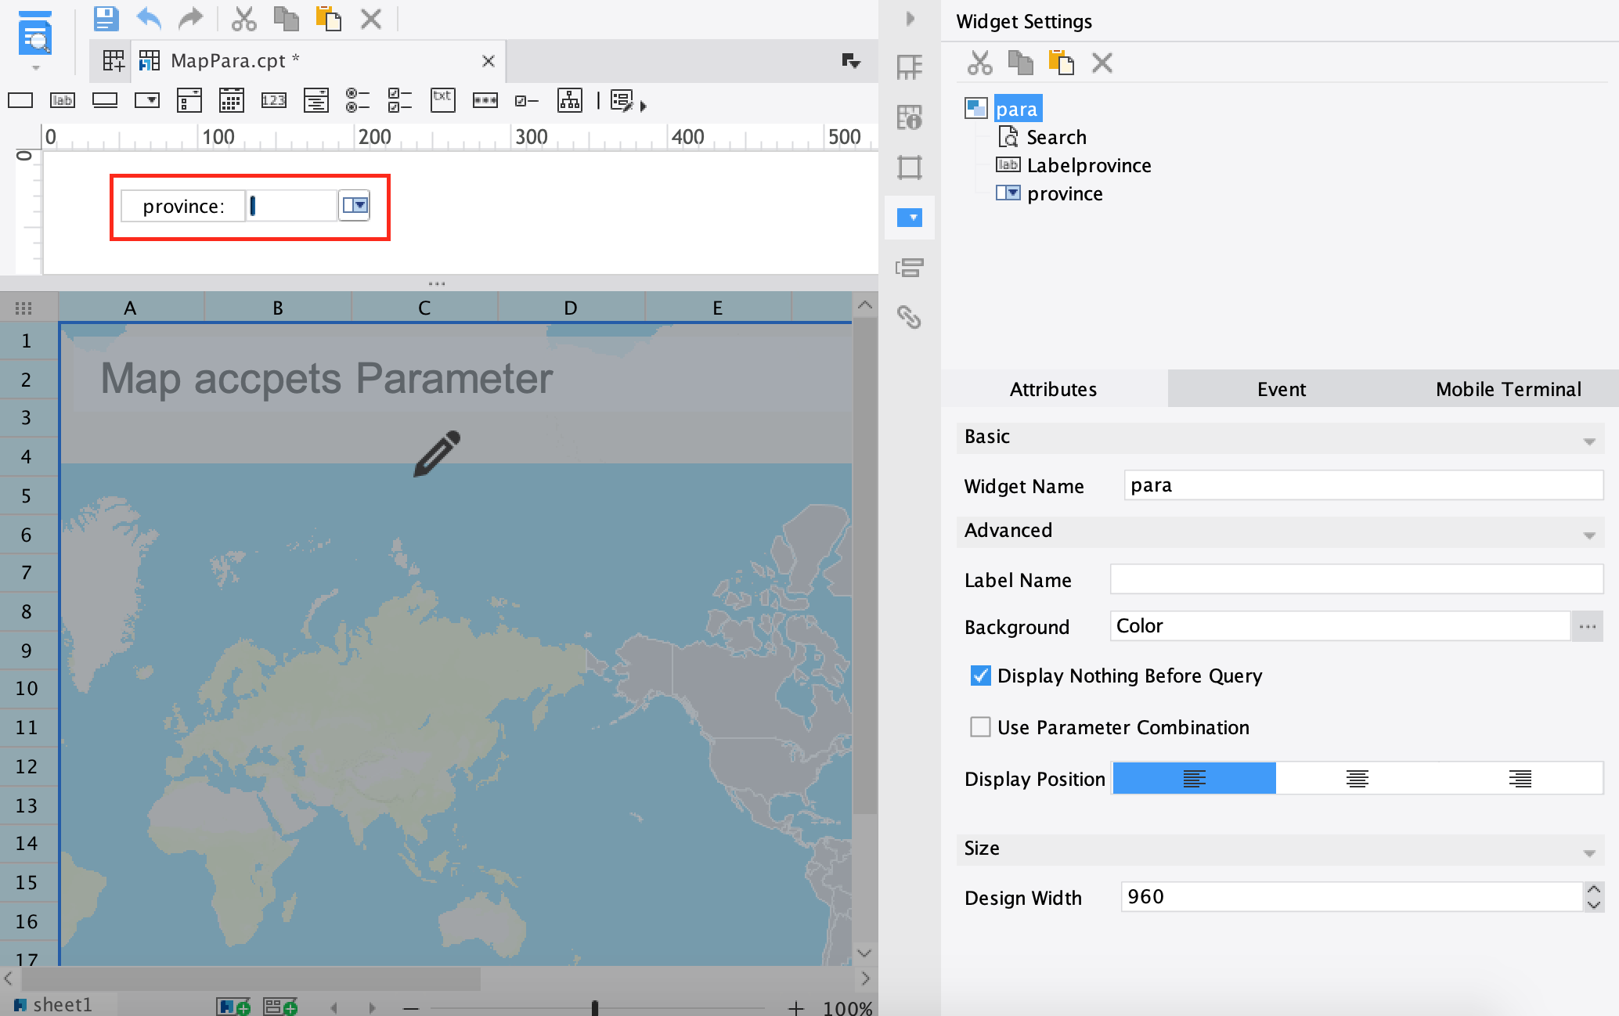Switch to the Event tab
The height and width of the screenshot is (1016, 1619).
pos(1282,389)
